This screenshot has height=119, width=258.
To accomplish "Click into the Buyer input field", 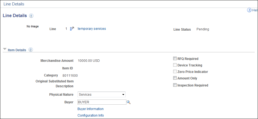I will [x=102, y=102].
